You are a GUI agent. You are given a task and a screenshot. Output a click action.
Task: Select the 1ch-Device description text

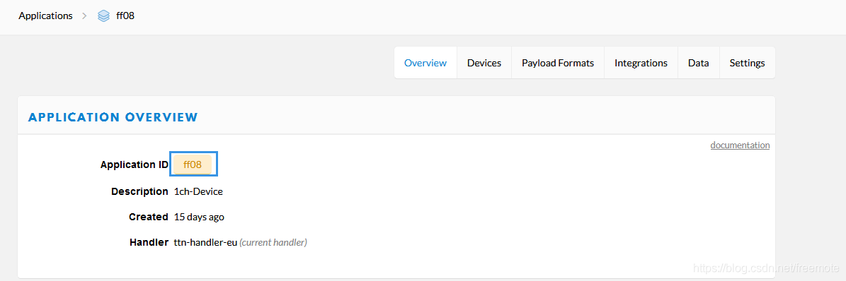point(198,191)
